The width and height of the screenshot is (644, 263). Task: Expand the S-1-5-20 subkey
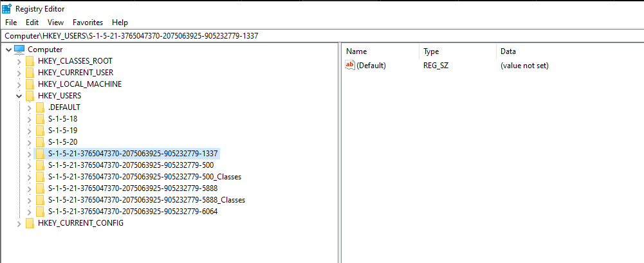[x=29, y=142]
